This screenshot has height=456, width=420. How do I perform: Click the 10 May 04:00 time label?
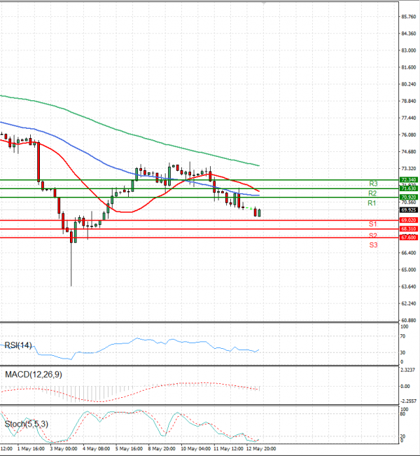tap(195, 448)
